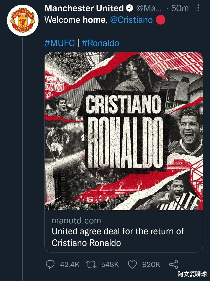Click the red circle emoji
Viewport: 210px width, 281px height.
[160, 20]
